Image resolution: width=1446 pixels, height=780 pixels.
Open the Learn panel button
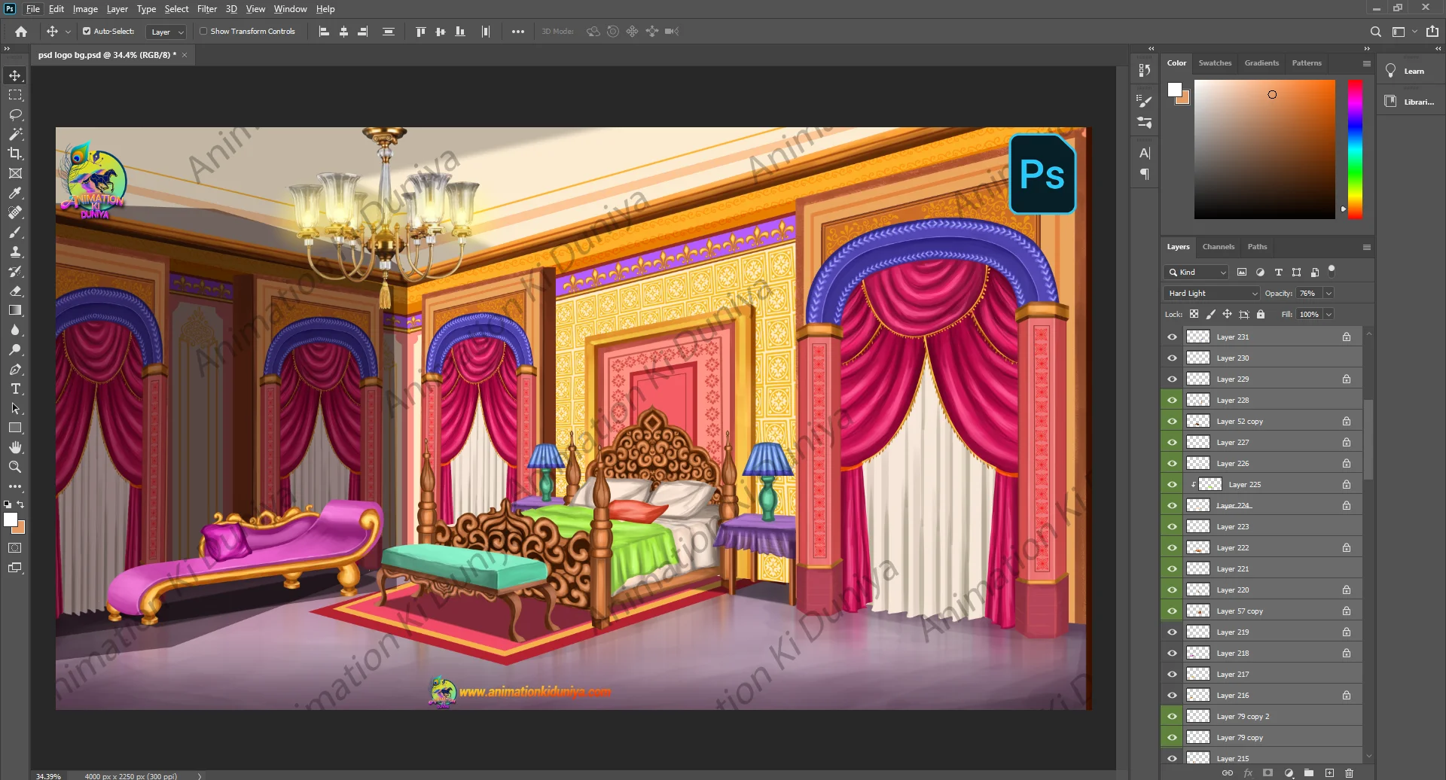pyautogui.click(x=1406, y=72)
